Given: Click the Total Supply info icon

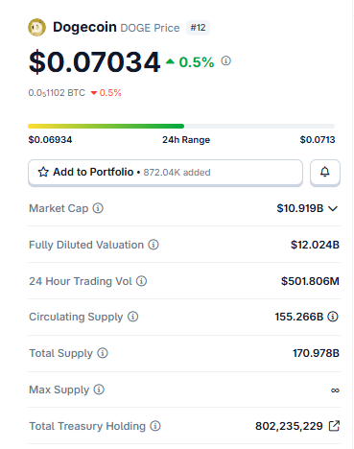Looking at the screenshot, I should pyautogui.click(x=103, y=353).
